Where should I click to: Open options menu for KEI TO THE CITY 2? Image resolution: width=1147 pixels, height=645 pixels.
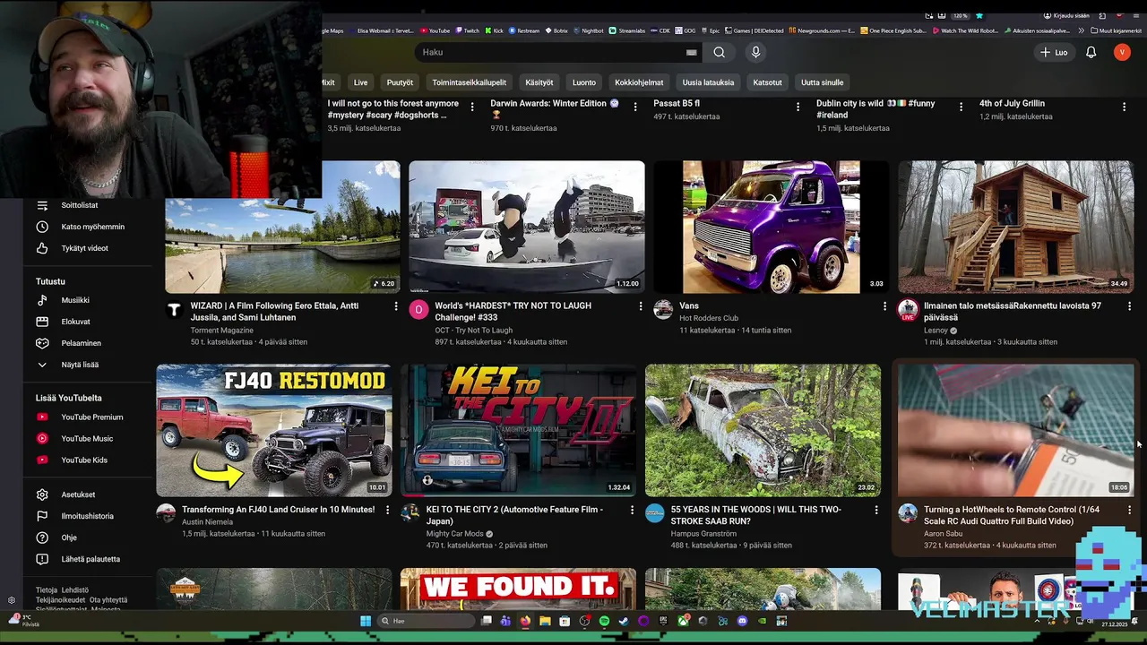point(632,510)
